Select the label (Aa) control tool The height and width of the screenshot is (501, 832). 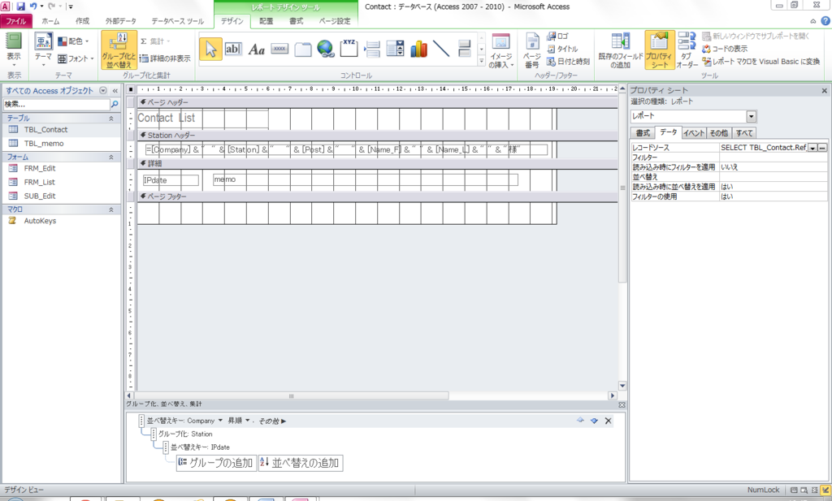[x=257, y=49]
